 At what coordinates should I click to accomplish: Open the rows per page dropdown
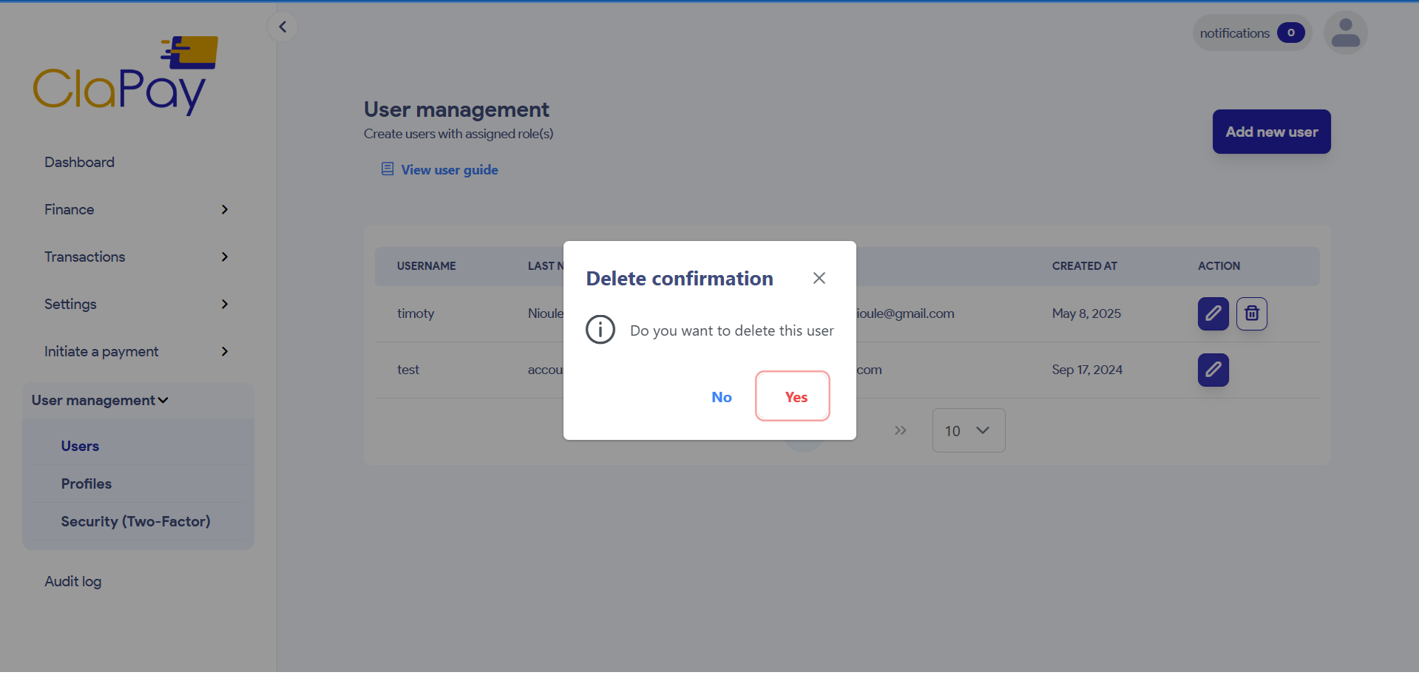[968, 430]
